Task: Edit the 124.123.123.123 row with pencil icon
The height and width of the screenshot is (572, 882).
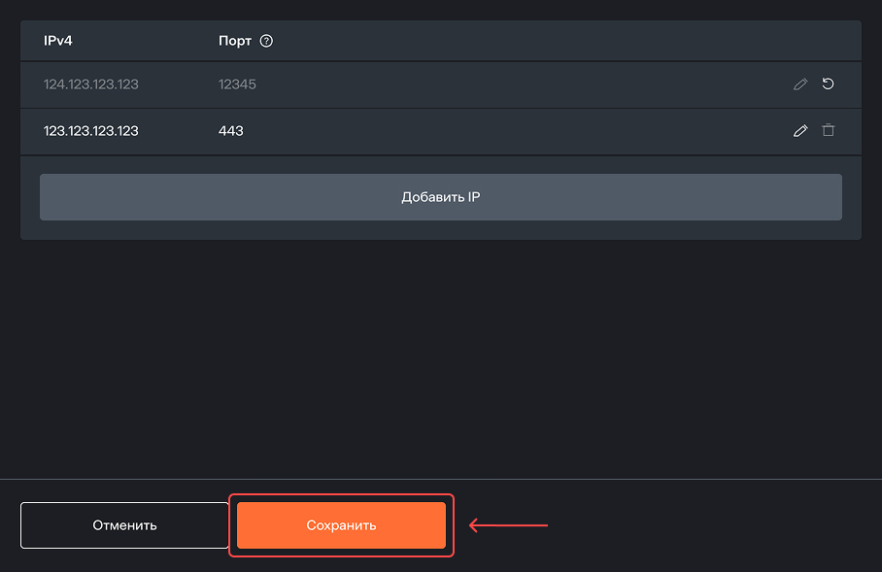Action: pos(800,84)
